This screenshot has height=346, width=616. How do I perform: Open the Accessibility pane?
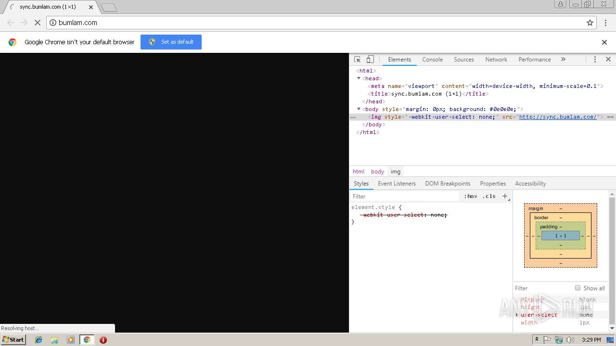(x=530, y=184)
